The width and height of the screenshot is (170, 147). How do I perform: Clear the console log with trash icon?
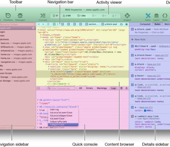pyautogui.click(x=122, y=88)
